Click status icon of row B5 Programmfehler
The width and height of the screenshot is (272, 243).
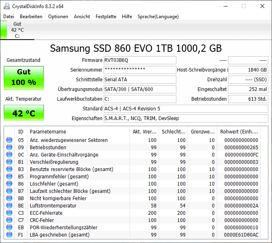tap(9, 176)
